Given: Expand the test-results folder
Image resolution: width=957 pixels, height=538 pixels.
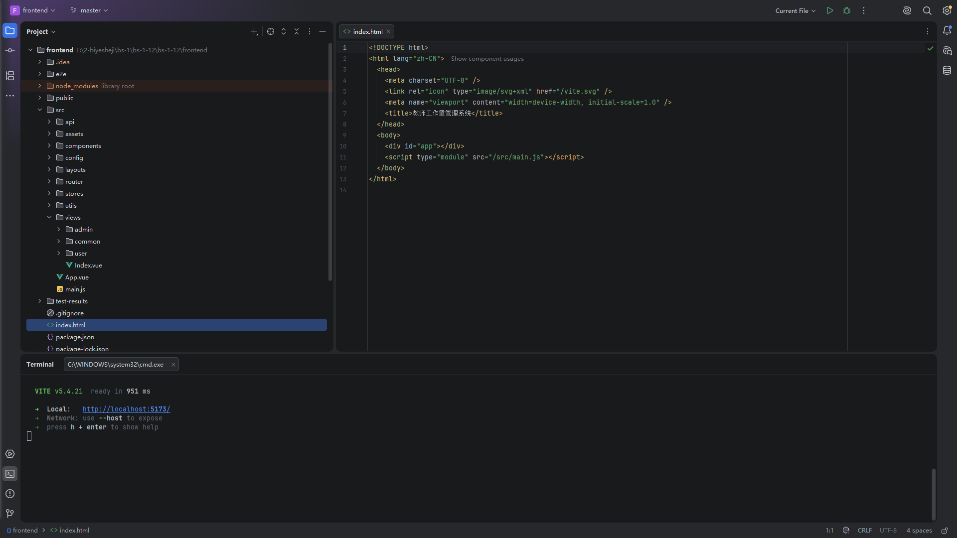Looking at the screenshot, I should [x=40, y=301].
